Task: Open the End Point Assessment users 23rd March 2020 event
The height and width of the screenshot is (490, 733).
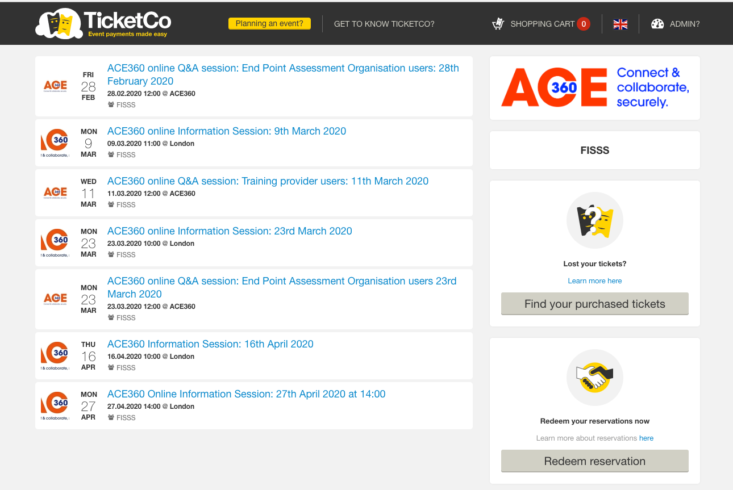Action: [x=282, y=287]
